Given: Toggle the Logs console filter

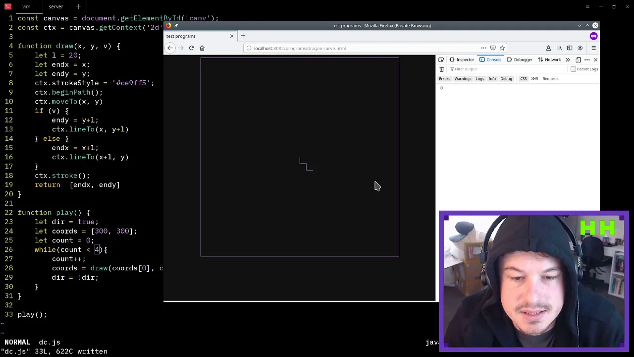Looking at the screenshot, I should [479, 78].
